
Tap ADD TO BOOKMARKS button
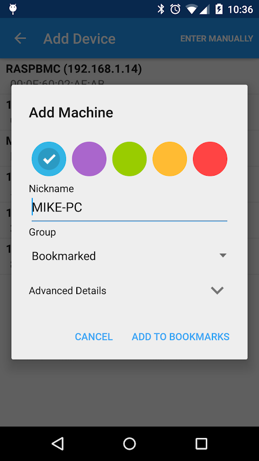(181, 337)
